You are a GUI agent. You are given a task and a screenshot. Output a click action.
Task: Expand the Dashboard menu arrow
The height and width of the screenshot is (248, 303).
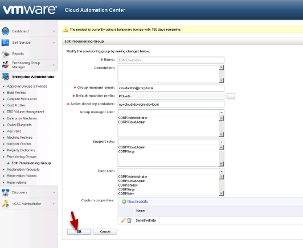click(x=54, y=31)
